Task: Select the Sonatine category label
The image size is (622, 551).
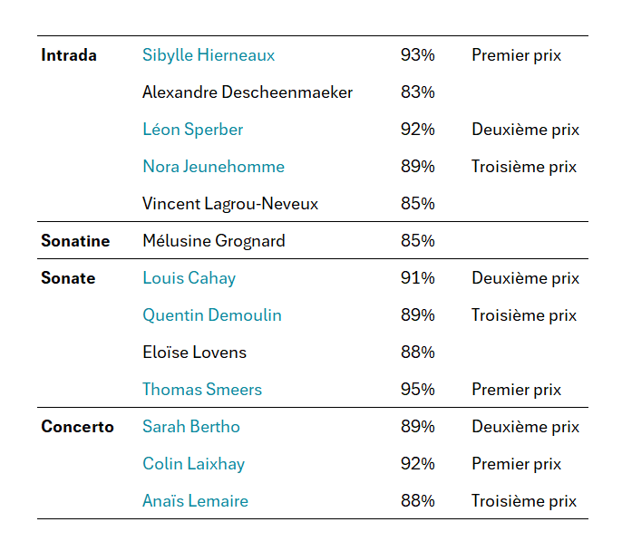Action: [x=75, y=241]
